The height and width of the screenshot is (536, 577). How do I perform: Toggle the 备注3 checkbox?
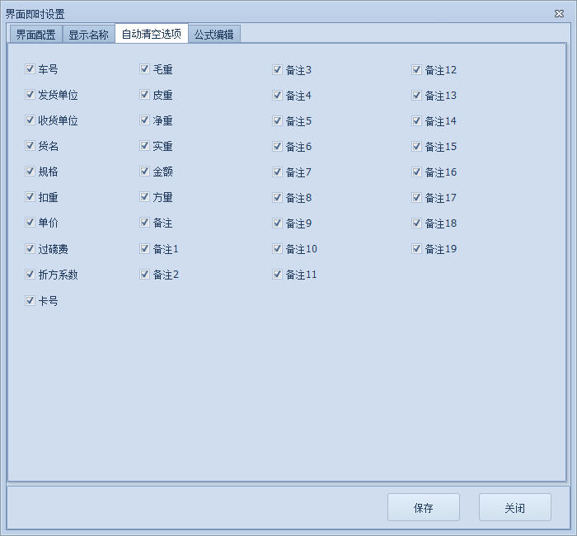(x=277, y=69)
